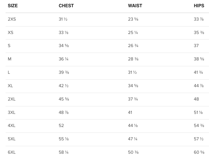Select the 2XS size row label
Image resolution: width=209 pixels, height=159 pixels.
tap(12, 19)
